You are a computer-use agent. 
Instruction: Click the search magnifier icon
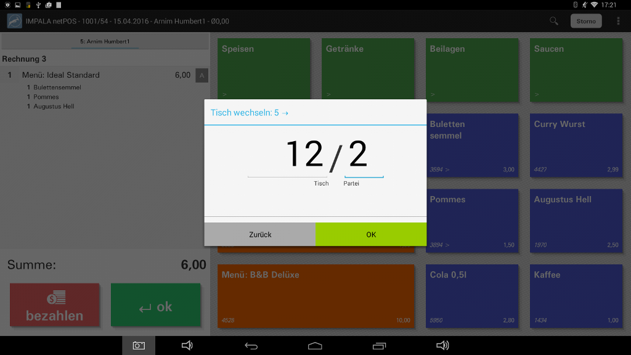554,21
